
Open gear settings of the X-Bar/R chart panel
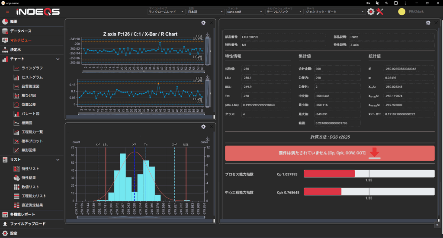click(x=203, y=23)
